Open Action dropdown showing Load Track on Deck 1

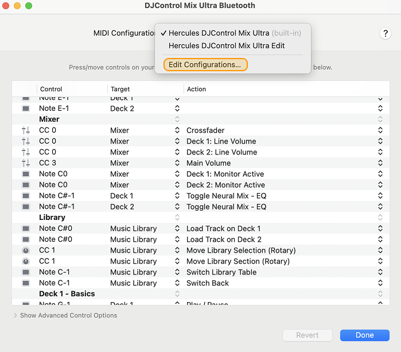(x=380, y=229)
